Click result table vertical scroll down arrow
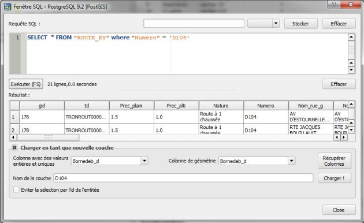 [351, 130]
